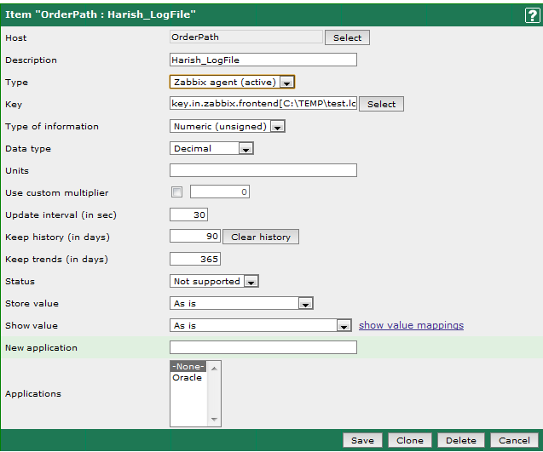Click Select button next to Key
Screen dimensions: 543x452
tap(381, 104)
